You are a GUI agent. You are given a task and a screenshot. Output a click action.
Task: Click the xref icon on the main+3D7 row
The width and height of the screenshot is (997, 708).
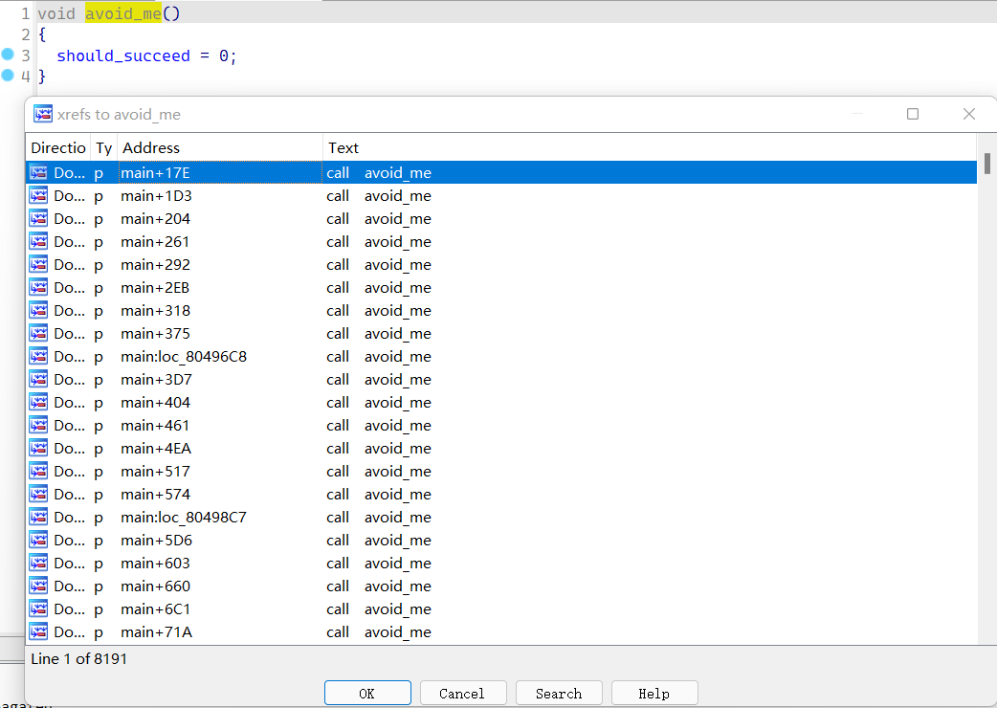click(x=39, y=380)
